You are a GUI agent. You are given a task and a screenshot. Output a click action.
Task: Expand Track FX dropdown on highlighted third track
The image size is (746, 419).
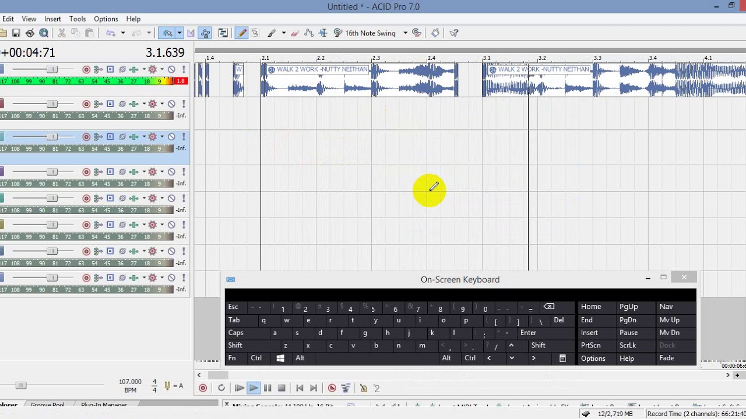[144, 137]
